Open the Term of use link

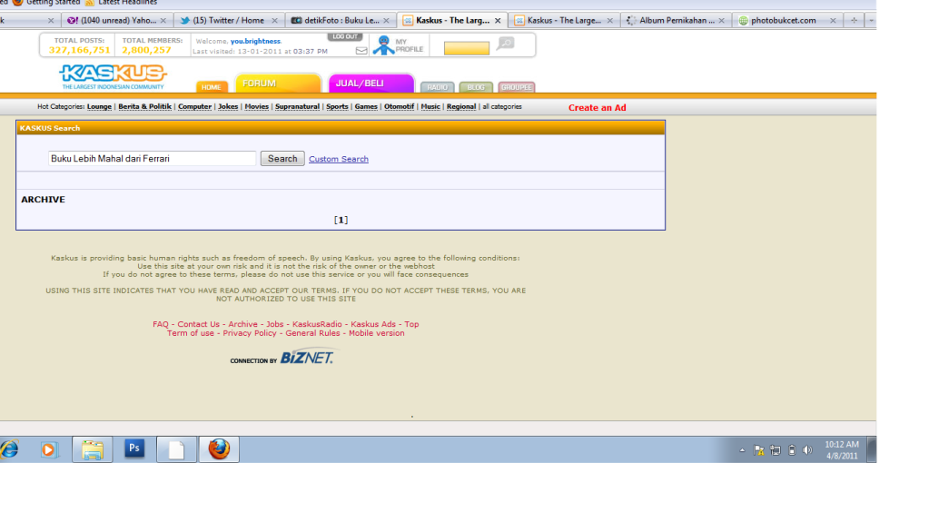pos(190,333)
